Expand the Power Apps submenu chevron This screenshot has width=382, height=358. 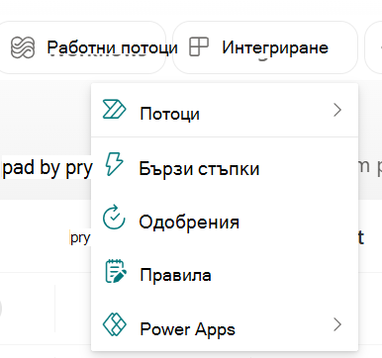pyautogui.click(x=337, y=324)
